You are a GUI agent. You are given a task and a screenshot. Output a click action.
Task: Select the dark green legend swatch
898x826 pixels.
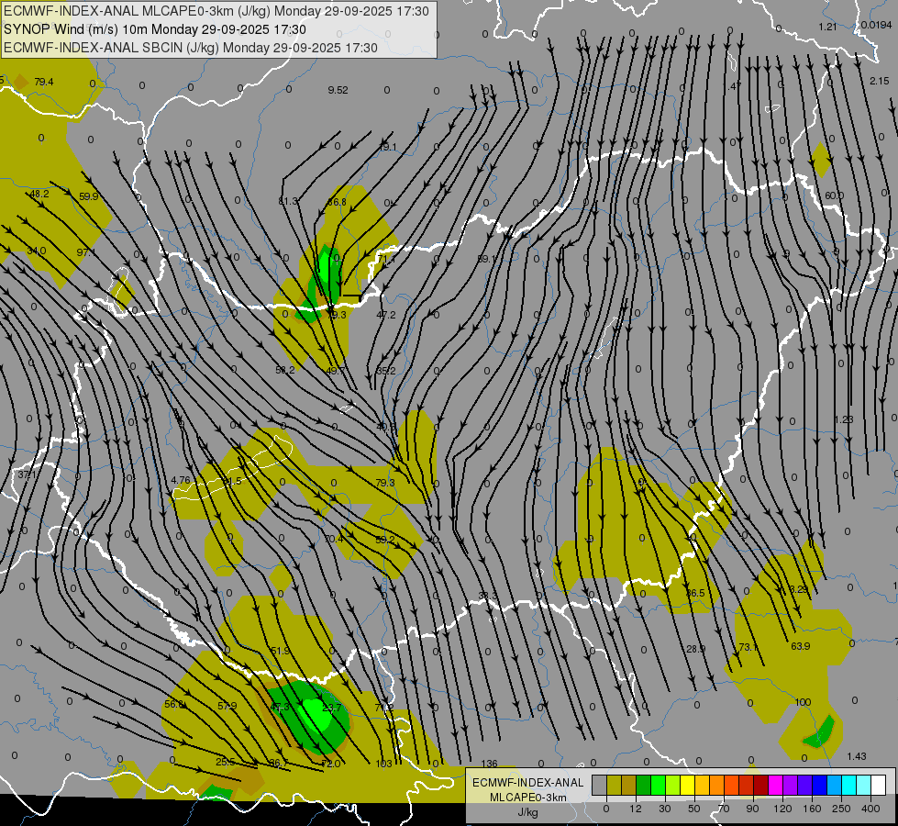click(x=644, y=785)
